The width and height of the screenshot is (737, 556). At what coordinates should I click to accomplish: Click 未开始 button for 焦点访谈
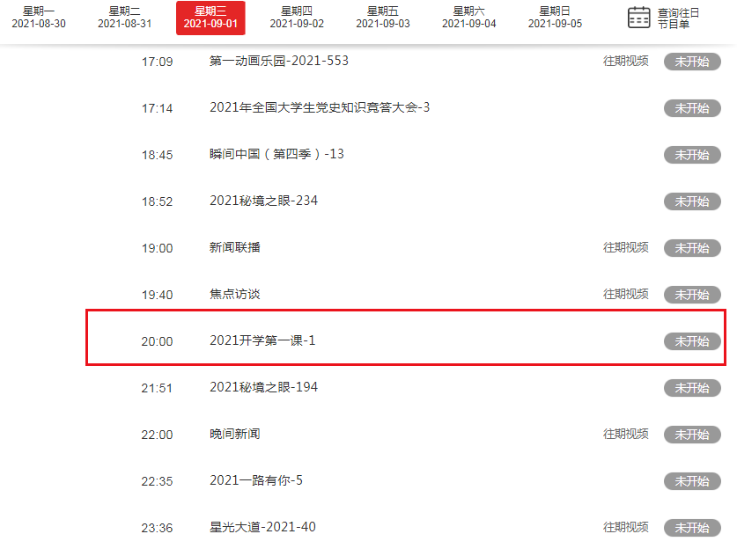coord(692,295)
